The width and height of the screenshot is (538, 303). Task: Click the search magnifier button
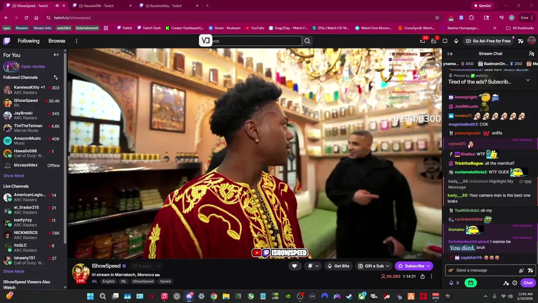[x=307, y=41]
